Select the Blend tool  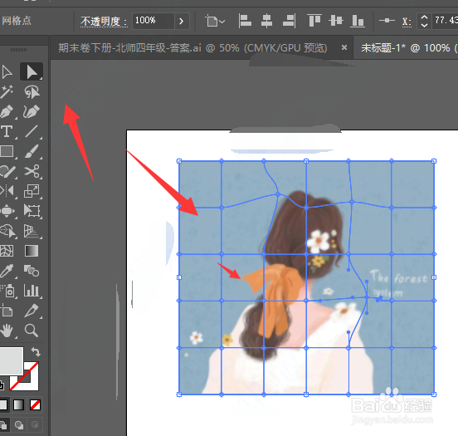[32, 271]
